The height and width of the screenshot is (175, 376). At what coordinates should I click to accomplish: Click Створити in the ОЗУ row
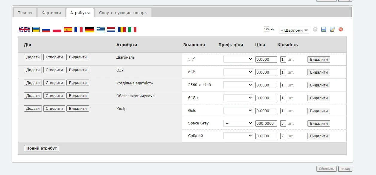[54, 70]
